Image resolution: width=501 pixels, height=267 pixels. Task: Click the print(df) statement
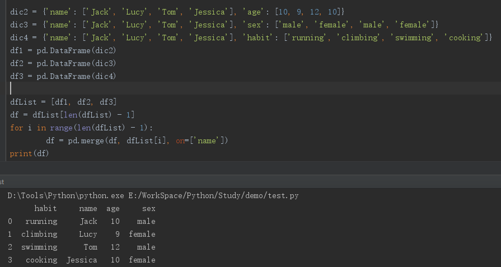coord(29,153)
